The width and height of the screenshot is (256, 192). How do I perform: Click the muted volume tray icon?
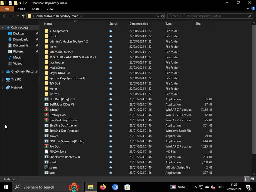click(213, 187)
